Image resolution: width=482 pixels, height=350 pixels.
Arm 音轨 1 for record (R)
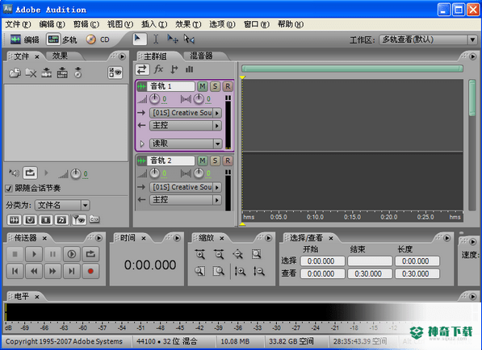tap(228, 86)
